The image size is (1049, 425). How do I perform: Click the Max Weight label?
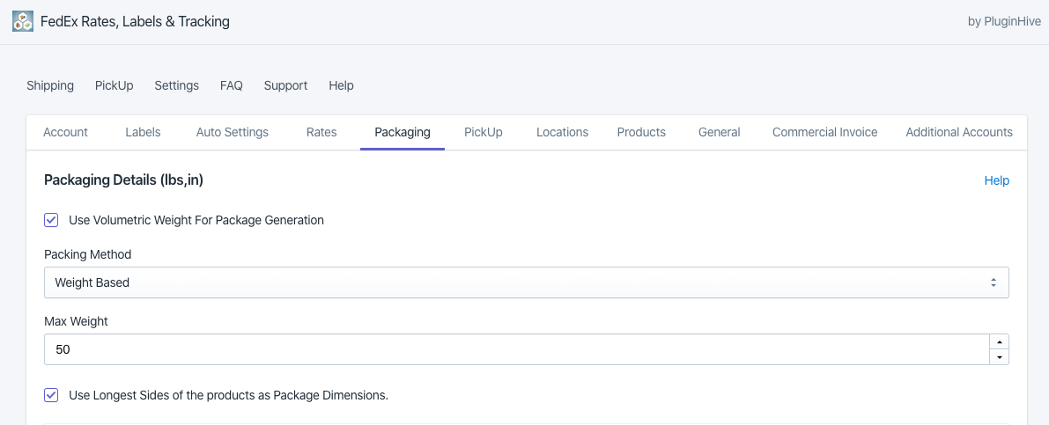click(77, 321)
